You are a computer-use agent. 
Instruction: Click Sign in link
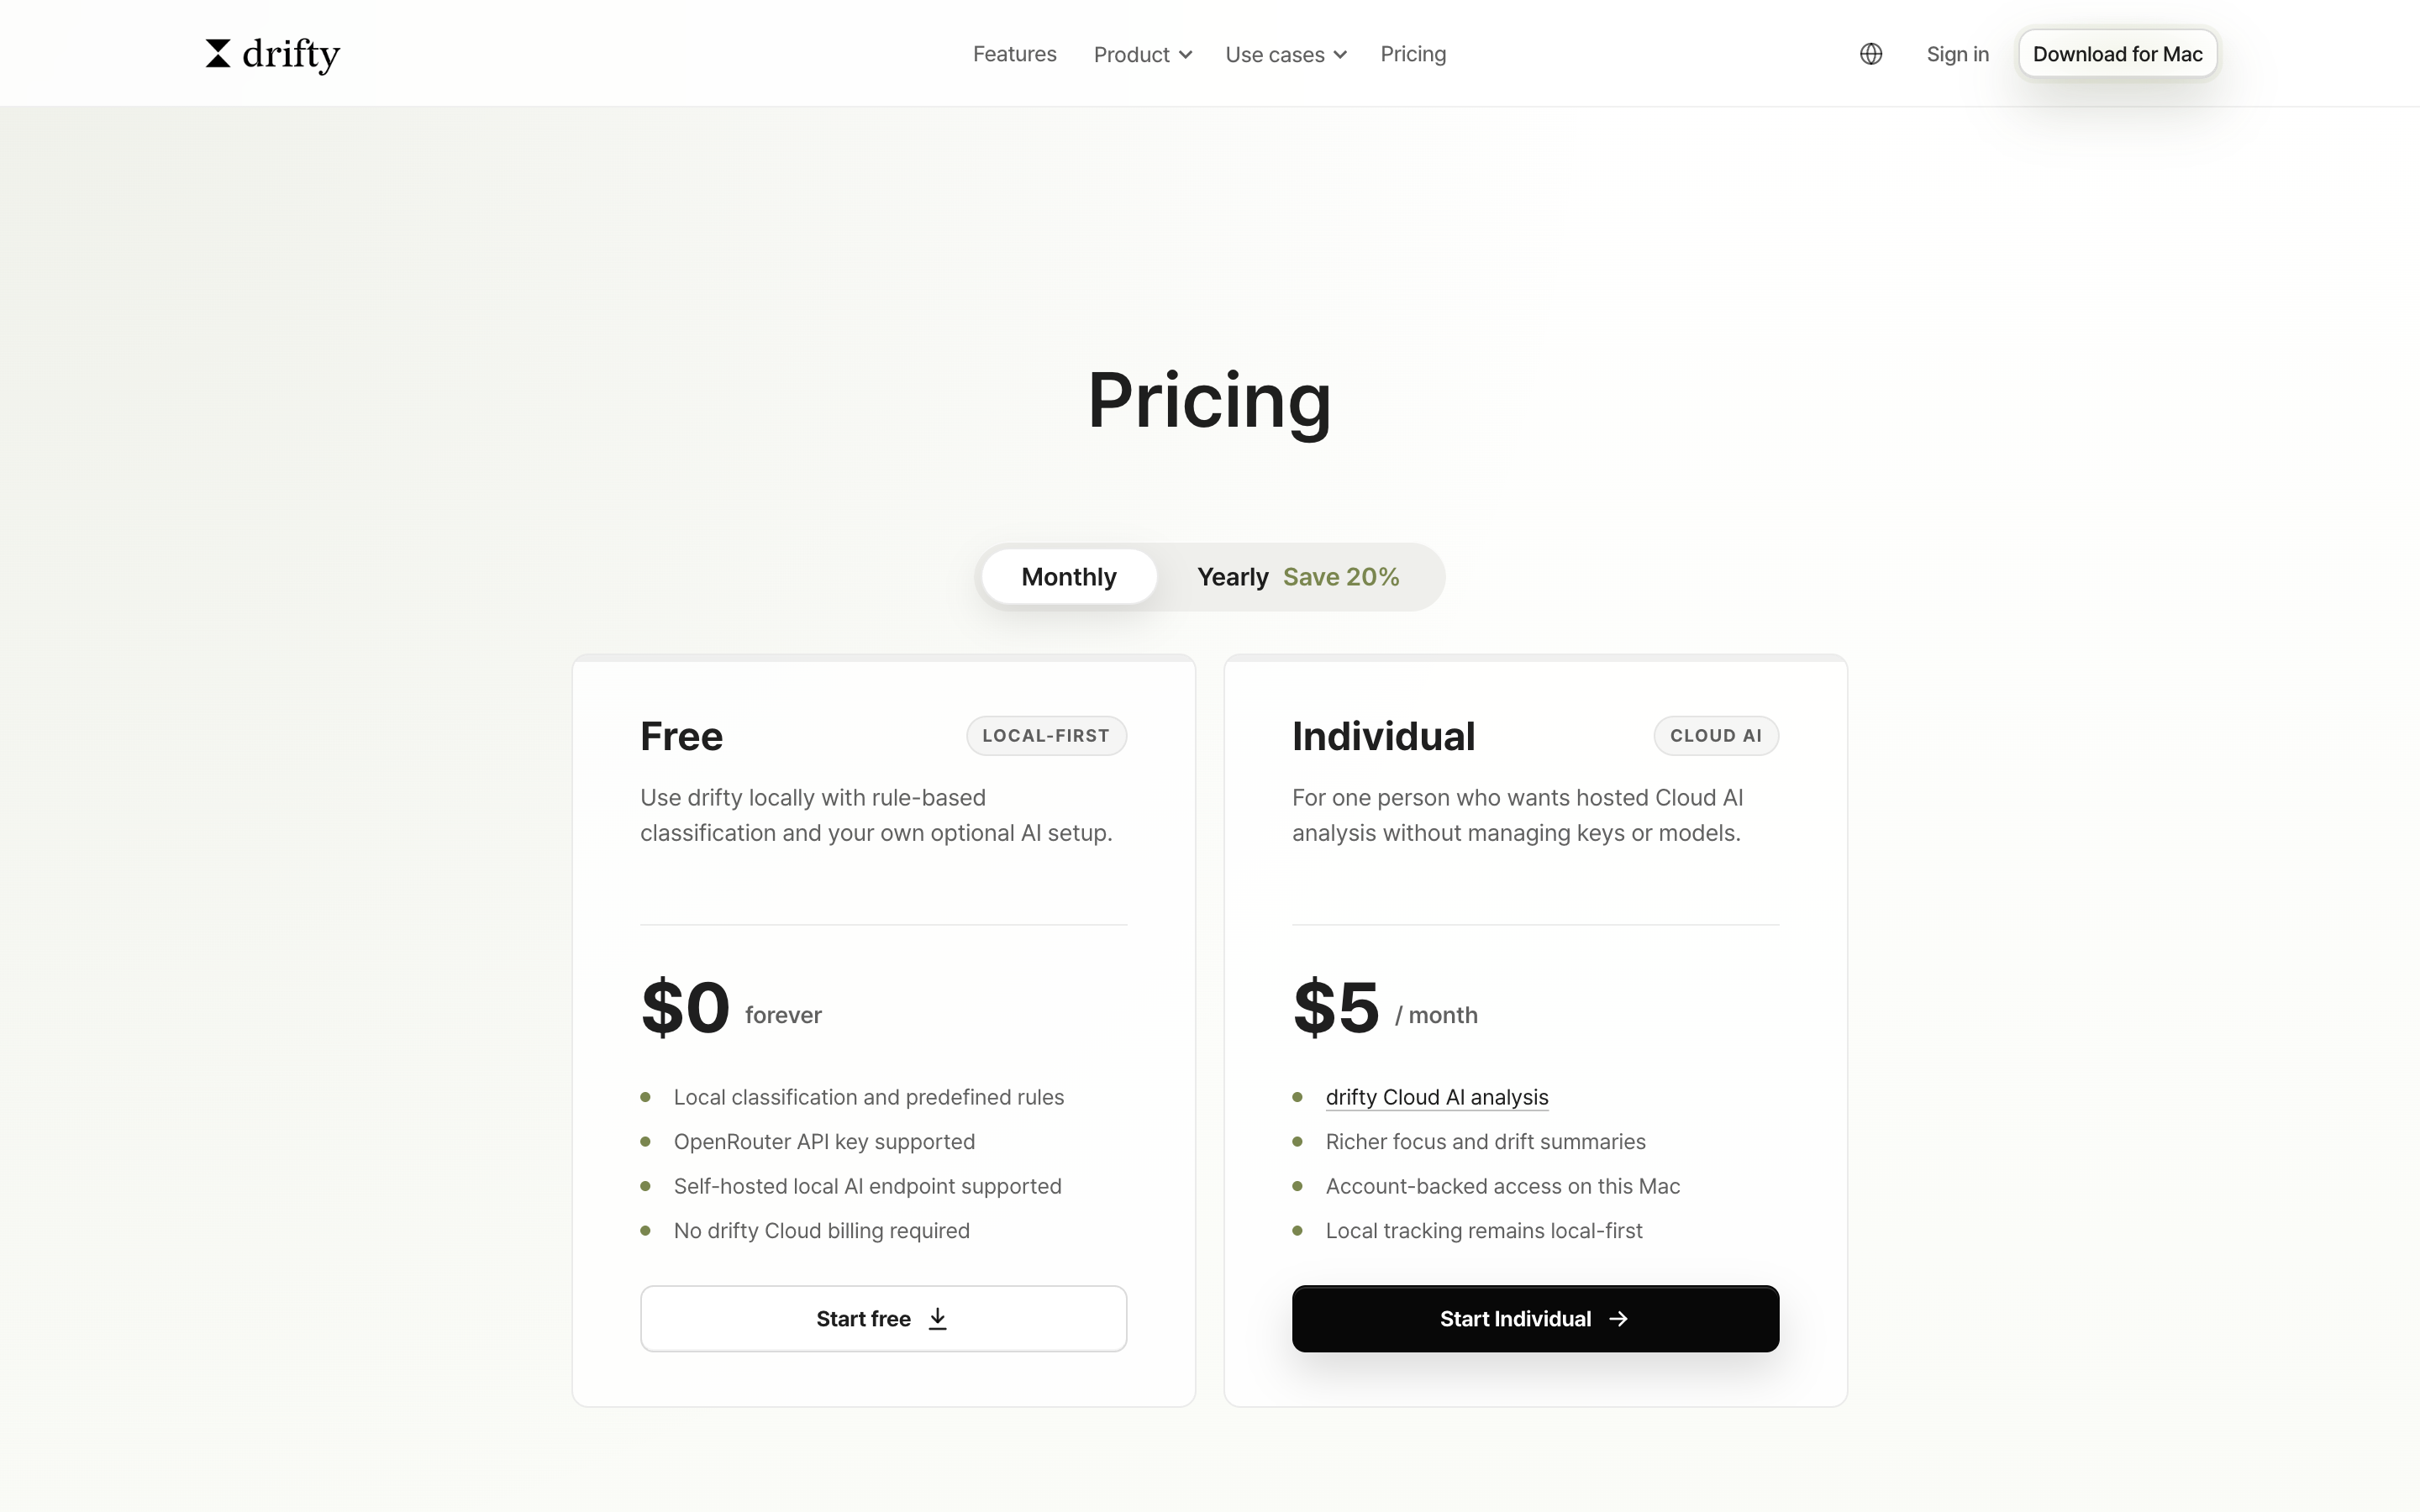click(1957, 54)
